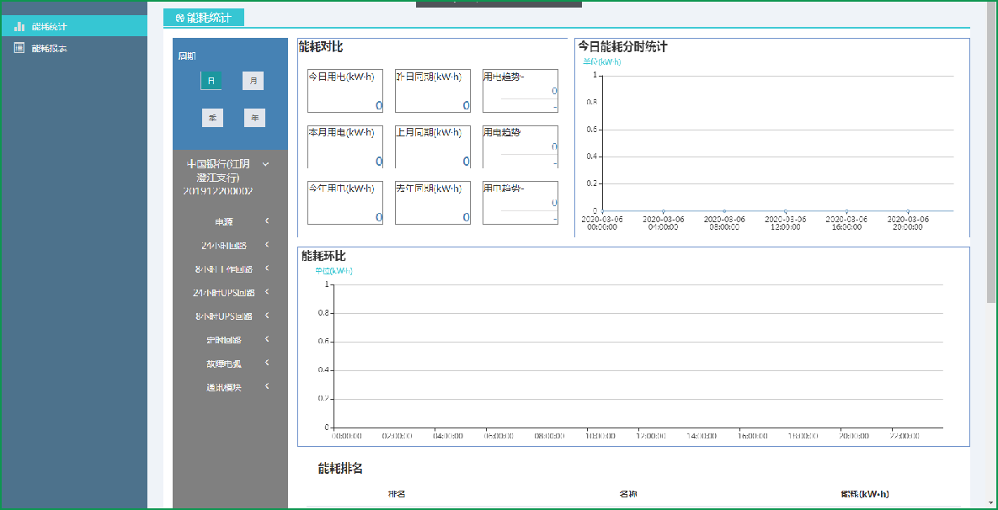Click the 今日用电 value card
Image resolution: width=998 pixels, height=510 pixels.
(x=345, y=91)
